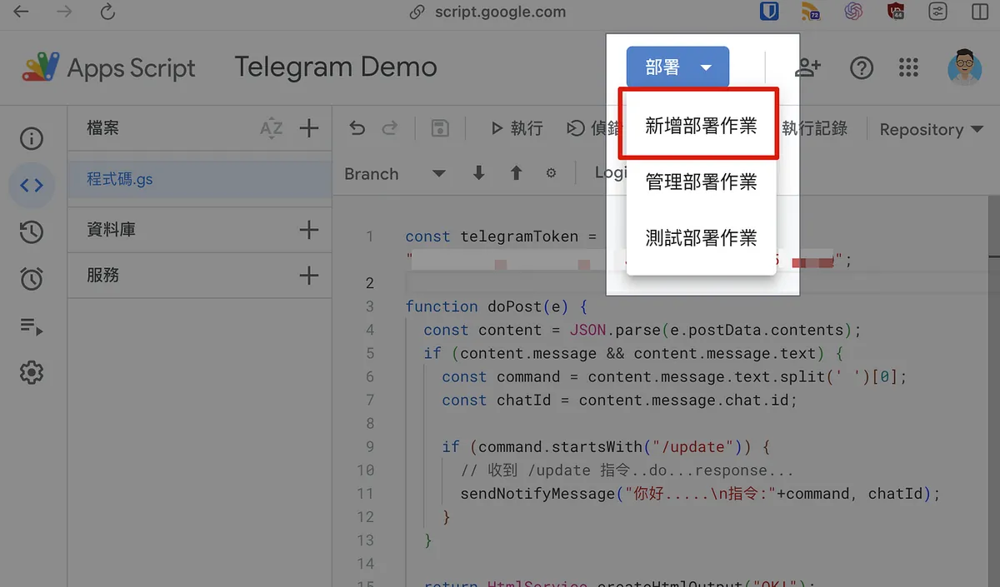
Task: Choose 測試部署作業 menu entry
Action: pyautogui.click(x=701, y=237)
